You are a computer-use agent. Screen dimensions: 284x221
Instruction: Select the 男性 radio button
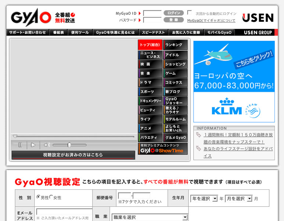click(x=38, y=197)
